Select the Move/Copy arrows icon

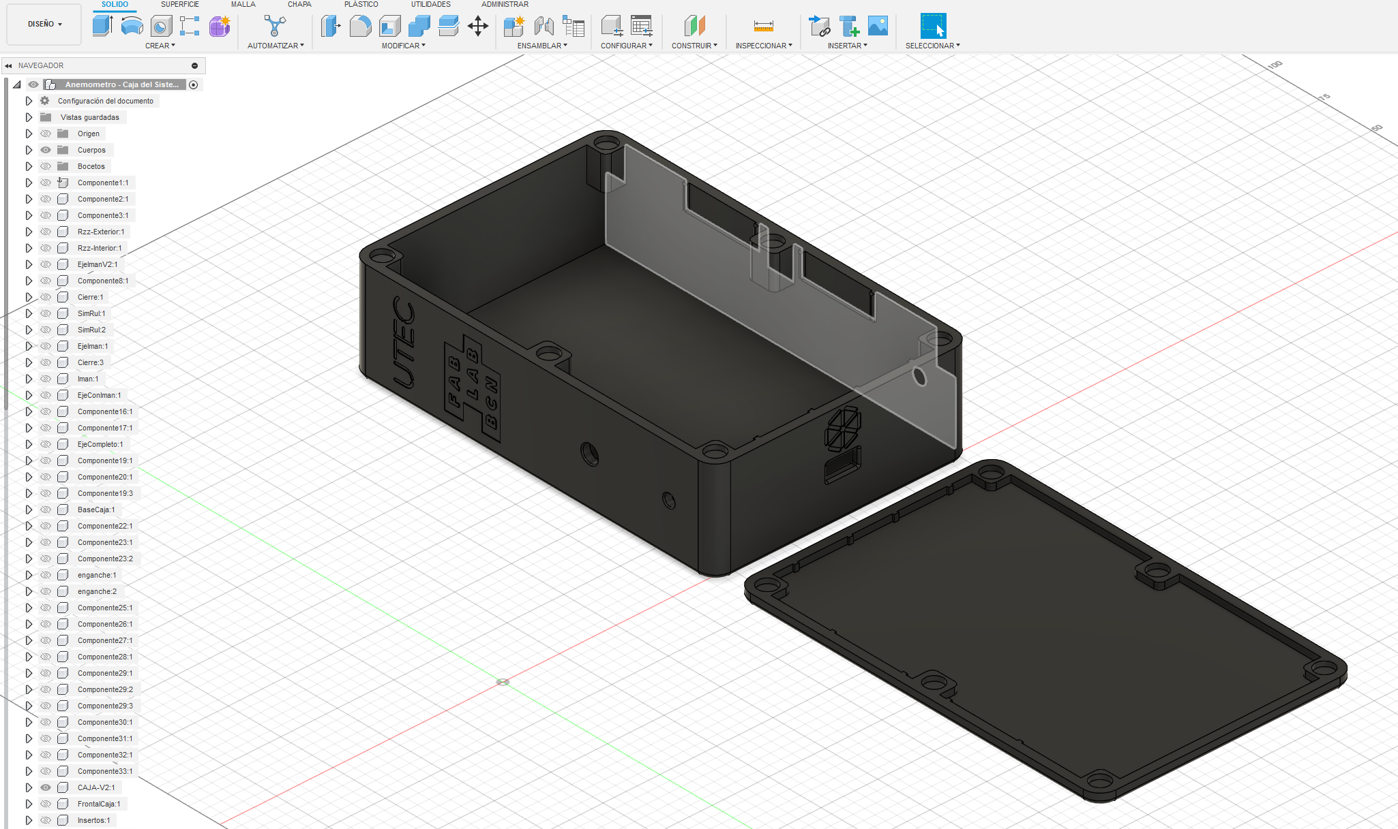(478, 27)
